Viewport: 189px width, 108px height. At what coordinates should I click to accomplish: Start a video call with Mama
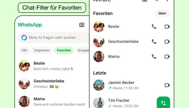[167, 56]
